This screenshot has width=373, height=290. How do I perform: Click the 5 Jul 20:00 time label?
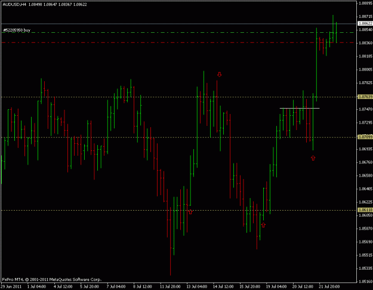click(x=90, y=286)
